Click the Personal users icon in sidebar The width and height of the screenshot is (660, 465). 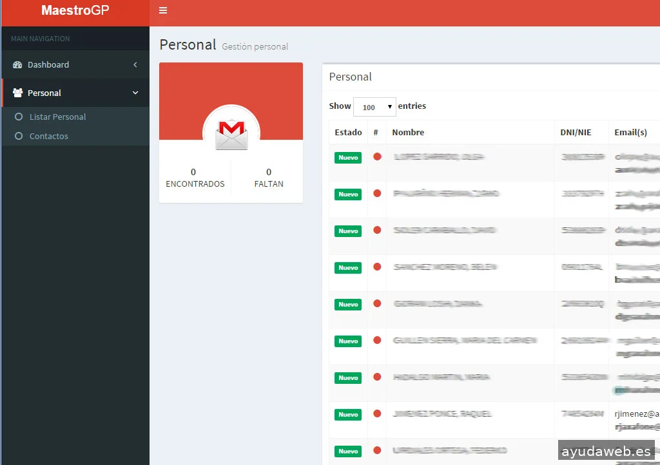point(17,93)
